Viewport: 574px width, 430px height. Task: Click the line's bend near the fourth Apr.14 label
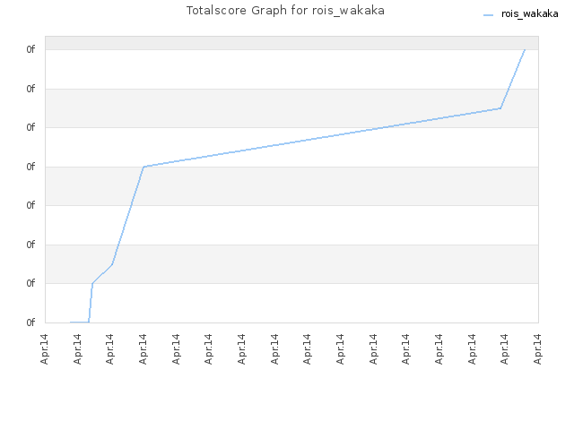[x=143, y=167]
